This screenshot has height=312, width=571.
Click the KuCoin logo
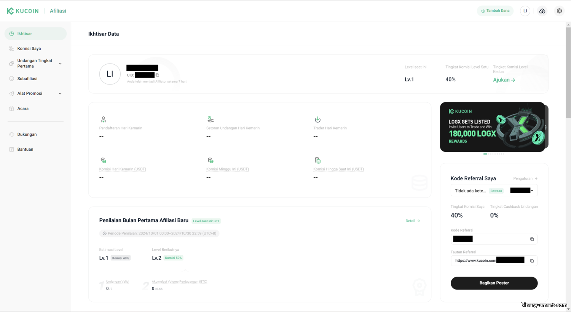23,11
